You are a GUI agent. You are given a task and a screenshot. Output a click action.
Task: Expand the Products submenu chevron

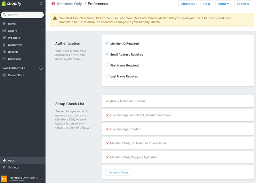point(42,38)
